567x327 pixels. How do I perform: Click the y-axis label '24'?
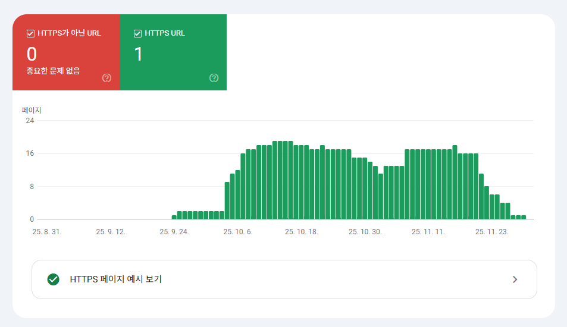[30, 121]
